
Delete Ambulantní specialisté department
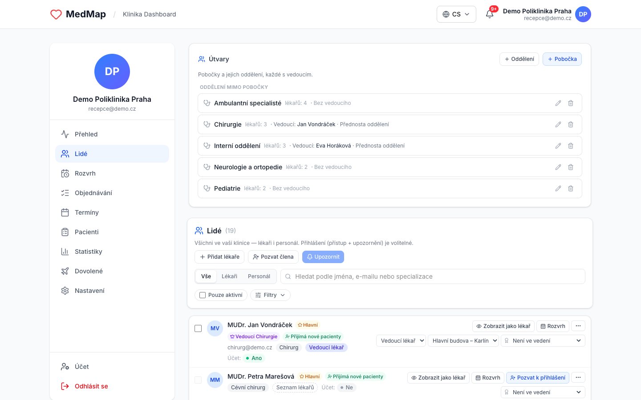coord(571,103)
